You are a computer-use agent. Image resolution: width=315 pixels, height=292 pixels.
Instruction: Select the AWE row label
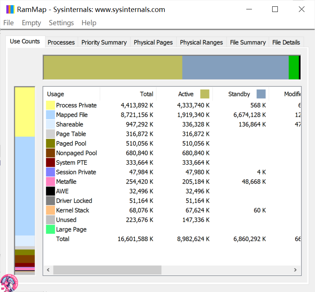62,191
